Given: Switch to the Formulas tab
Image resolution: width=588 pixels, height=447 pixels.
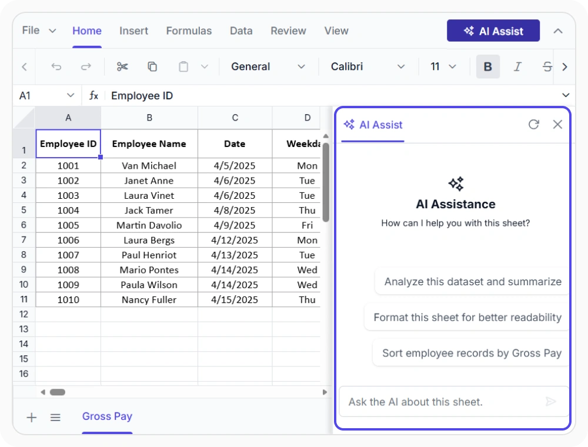Looking at the screenshot, I should click(189, 31).
